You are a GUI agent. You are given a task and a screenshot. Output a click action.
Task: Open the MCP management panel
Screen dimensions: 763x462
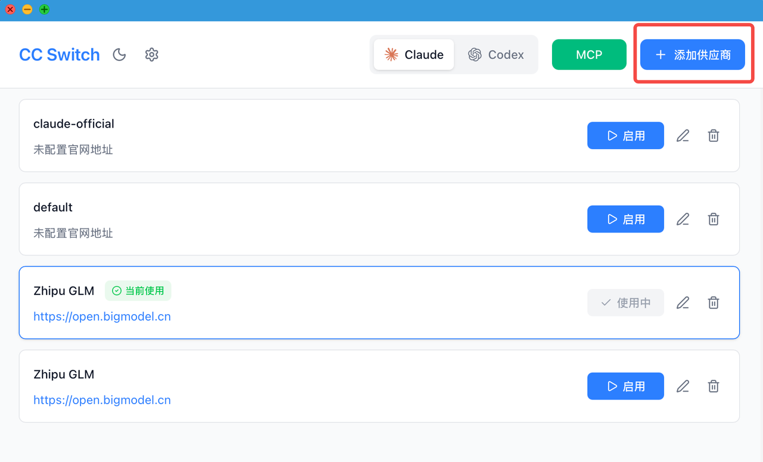589,55
